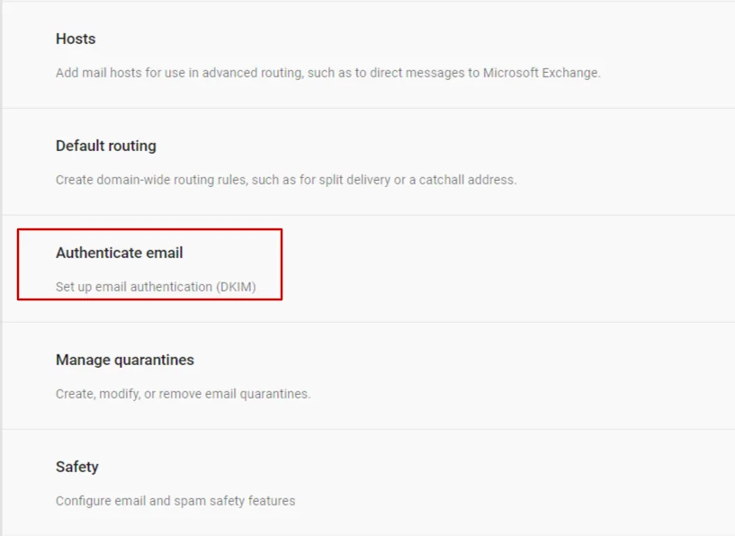Click 'Set up email authentication (DKIM)' text

pos(156,286)
